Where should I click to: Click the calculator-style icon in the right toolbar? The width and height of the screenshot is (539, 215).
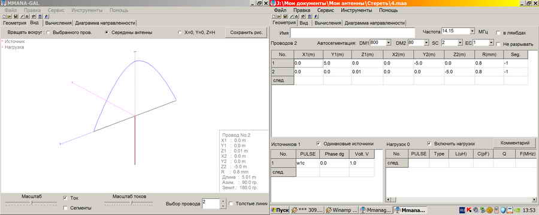point(309,17)
